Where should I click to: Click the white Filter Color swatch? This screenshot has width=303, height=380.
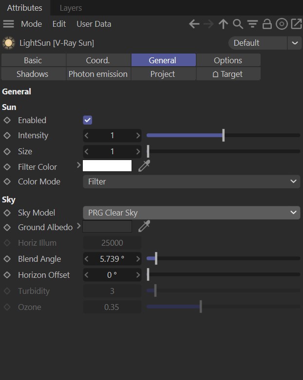pos(107,166)
